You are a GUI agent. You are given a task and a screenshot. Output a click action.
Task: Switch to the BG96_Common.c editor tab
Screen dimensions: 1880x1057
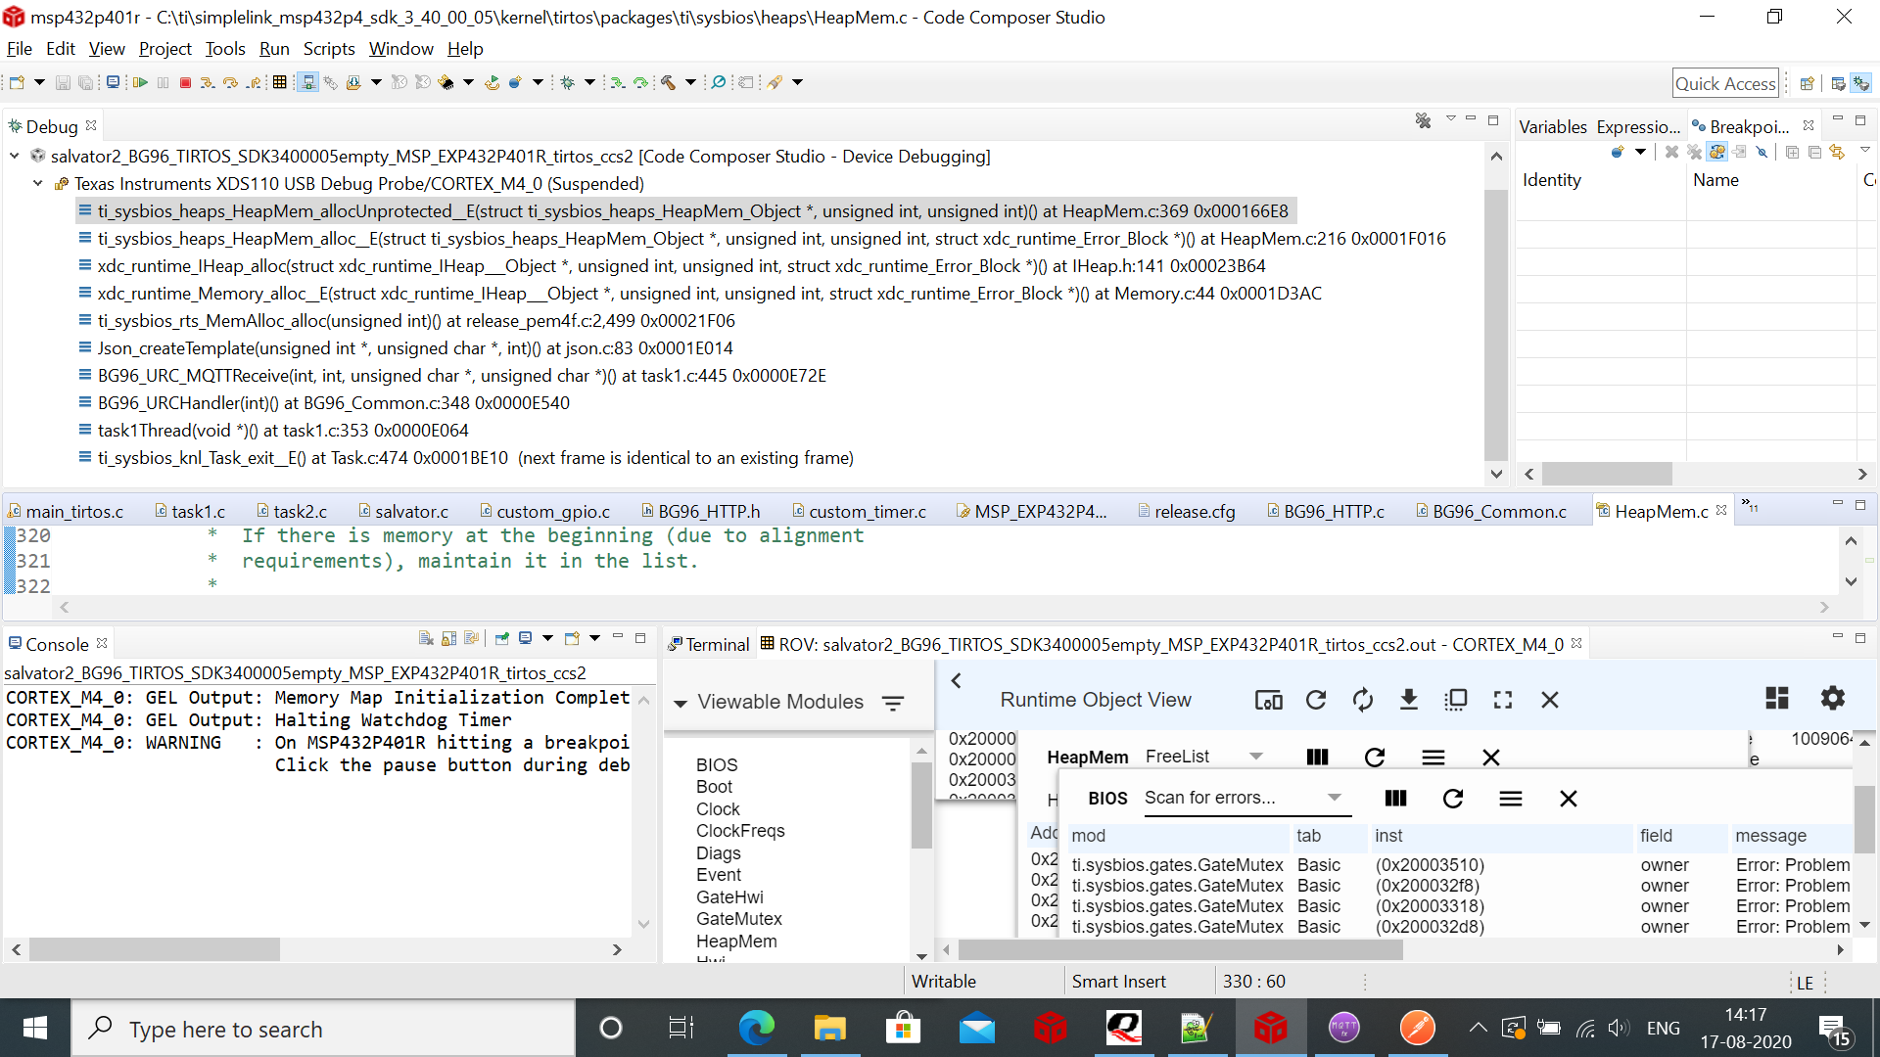pyautogui.click(x=1498, y=511)
